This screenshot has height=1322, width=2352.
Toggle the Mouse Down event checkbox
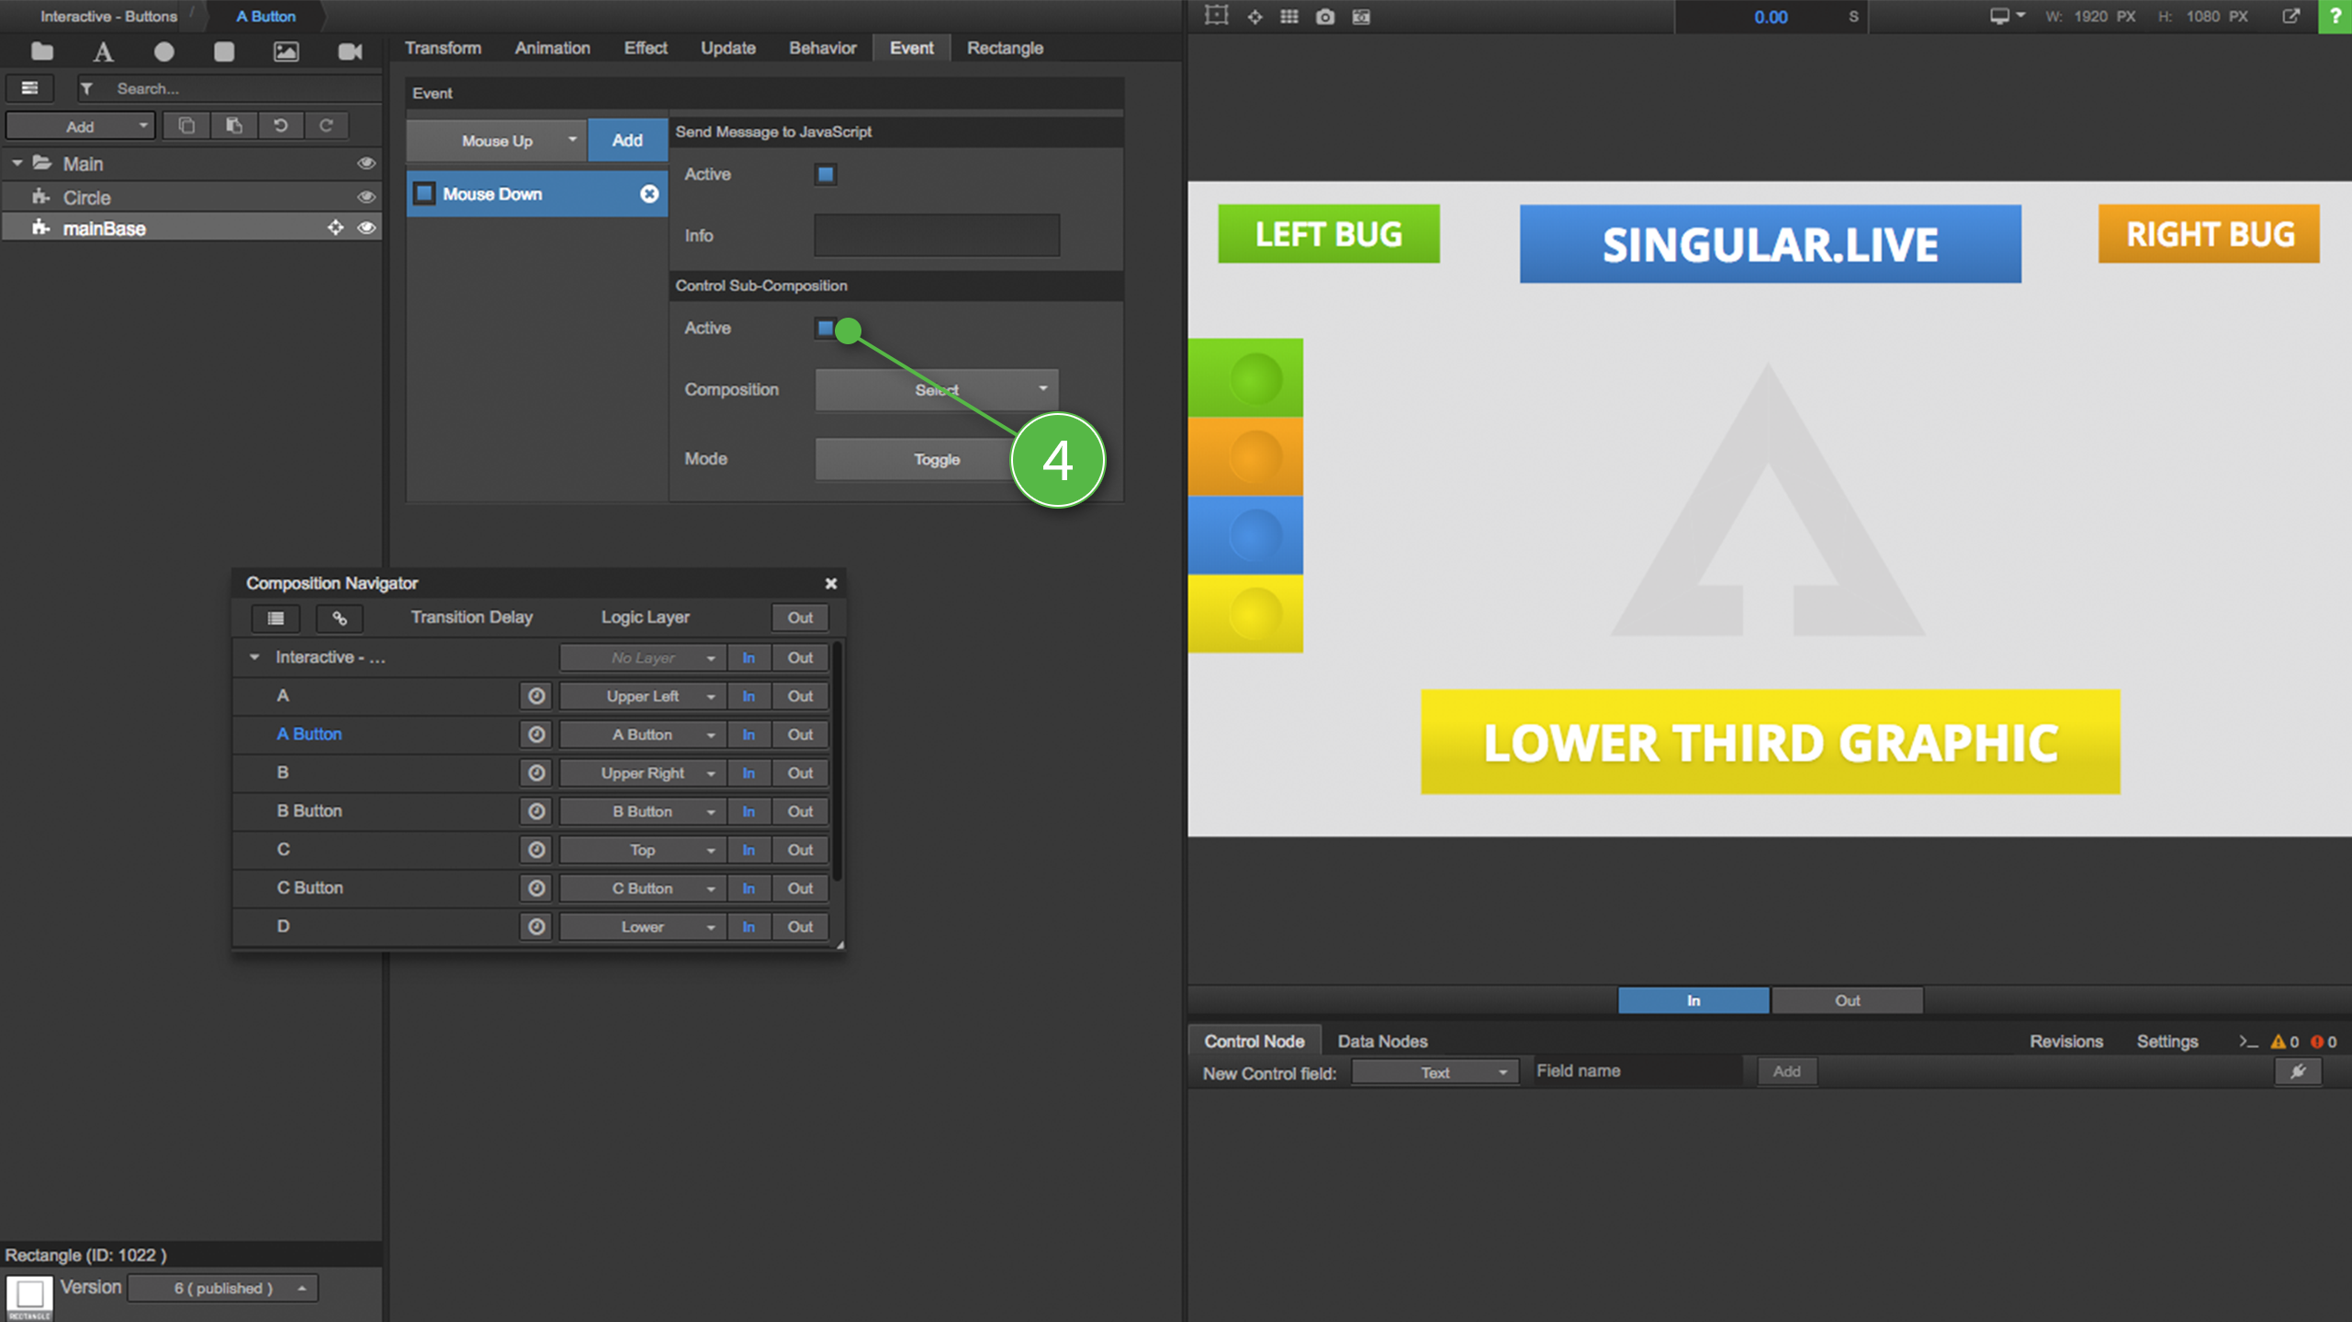pos(424,194)
